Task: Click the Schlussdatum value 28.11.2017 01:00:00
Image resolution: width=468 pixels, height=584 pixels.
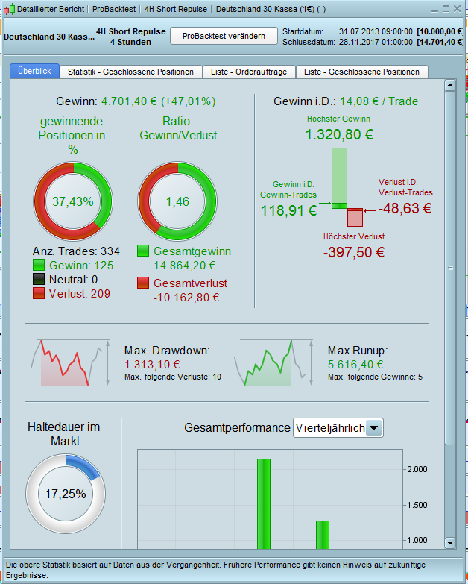Action: click(x=376, y=42)
